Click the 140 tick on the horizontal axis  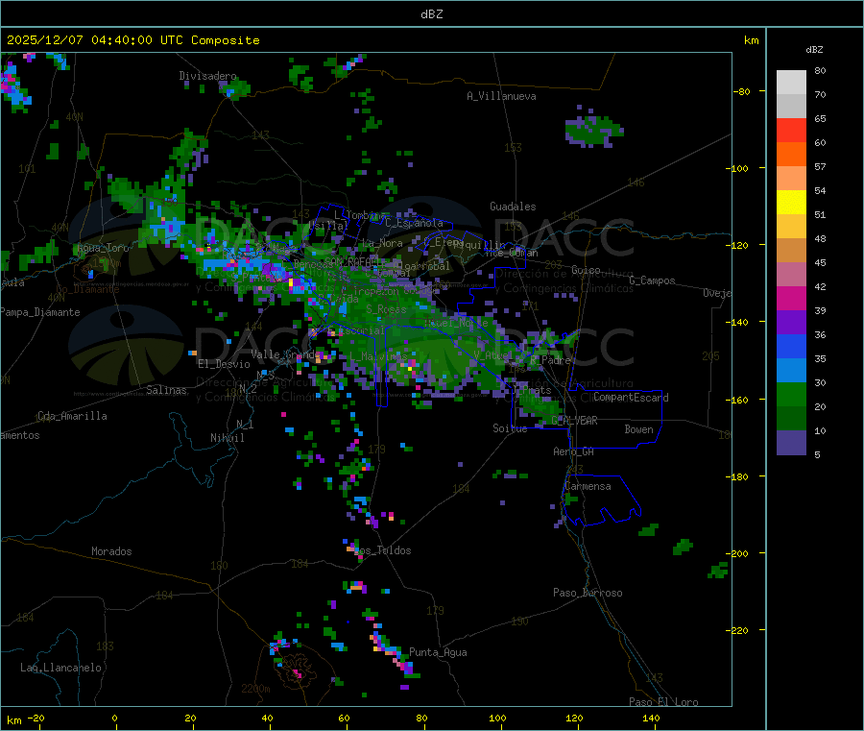click(x=651, y=718)
